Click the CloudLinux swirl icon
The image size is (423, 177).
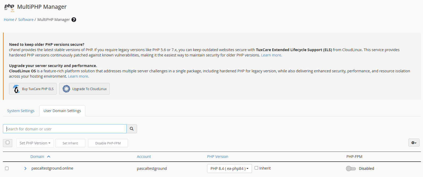pyautogui.click(x=66, y=89)
